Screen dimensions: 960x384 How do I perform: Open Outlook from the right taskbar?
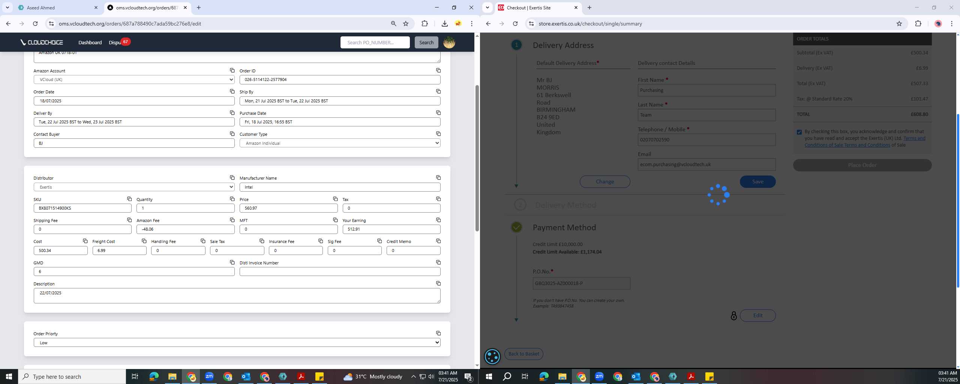coord(636,376)
